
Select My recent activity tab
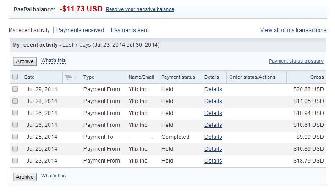[29, 30]
